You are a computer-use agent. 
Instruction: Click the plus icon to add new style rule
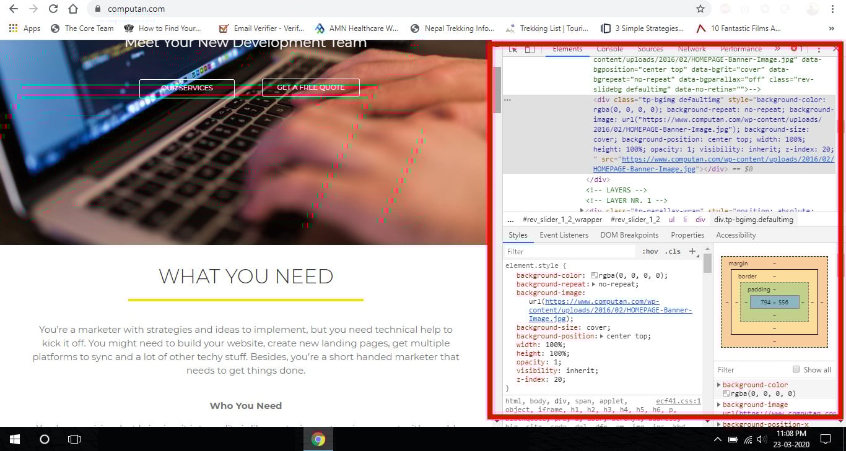pyautogui.click(x=692, y=251)
